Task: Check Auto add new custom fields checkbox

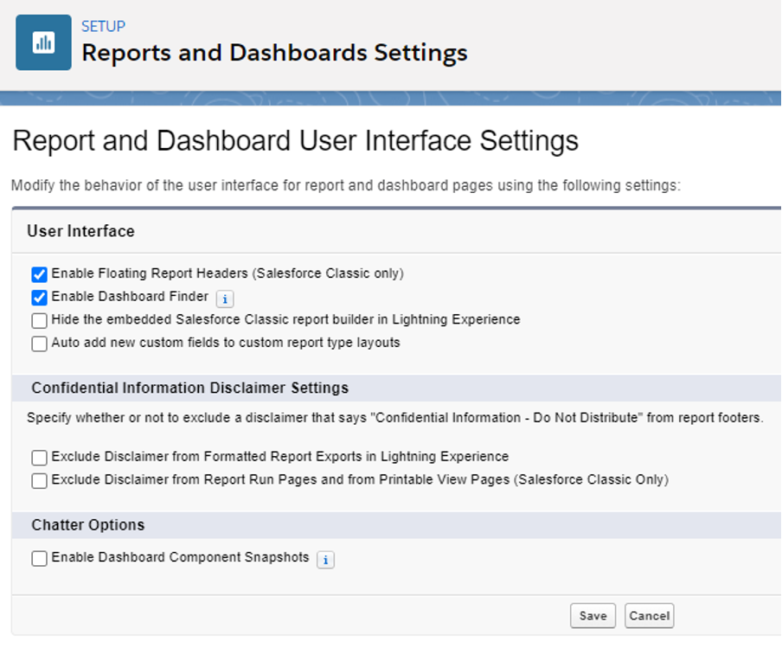Action: [40, 344]
